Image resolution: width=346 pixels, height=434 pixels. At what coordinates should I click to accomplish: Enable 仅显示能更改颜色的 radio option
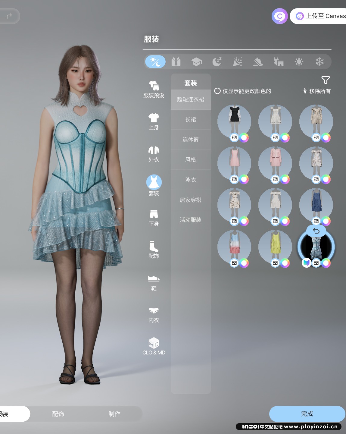(x=217, y=91)
